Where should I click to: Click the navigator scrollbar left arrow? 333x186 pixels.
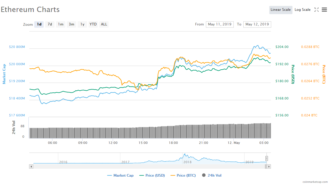[31, 166]
